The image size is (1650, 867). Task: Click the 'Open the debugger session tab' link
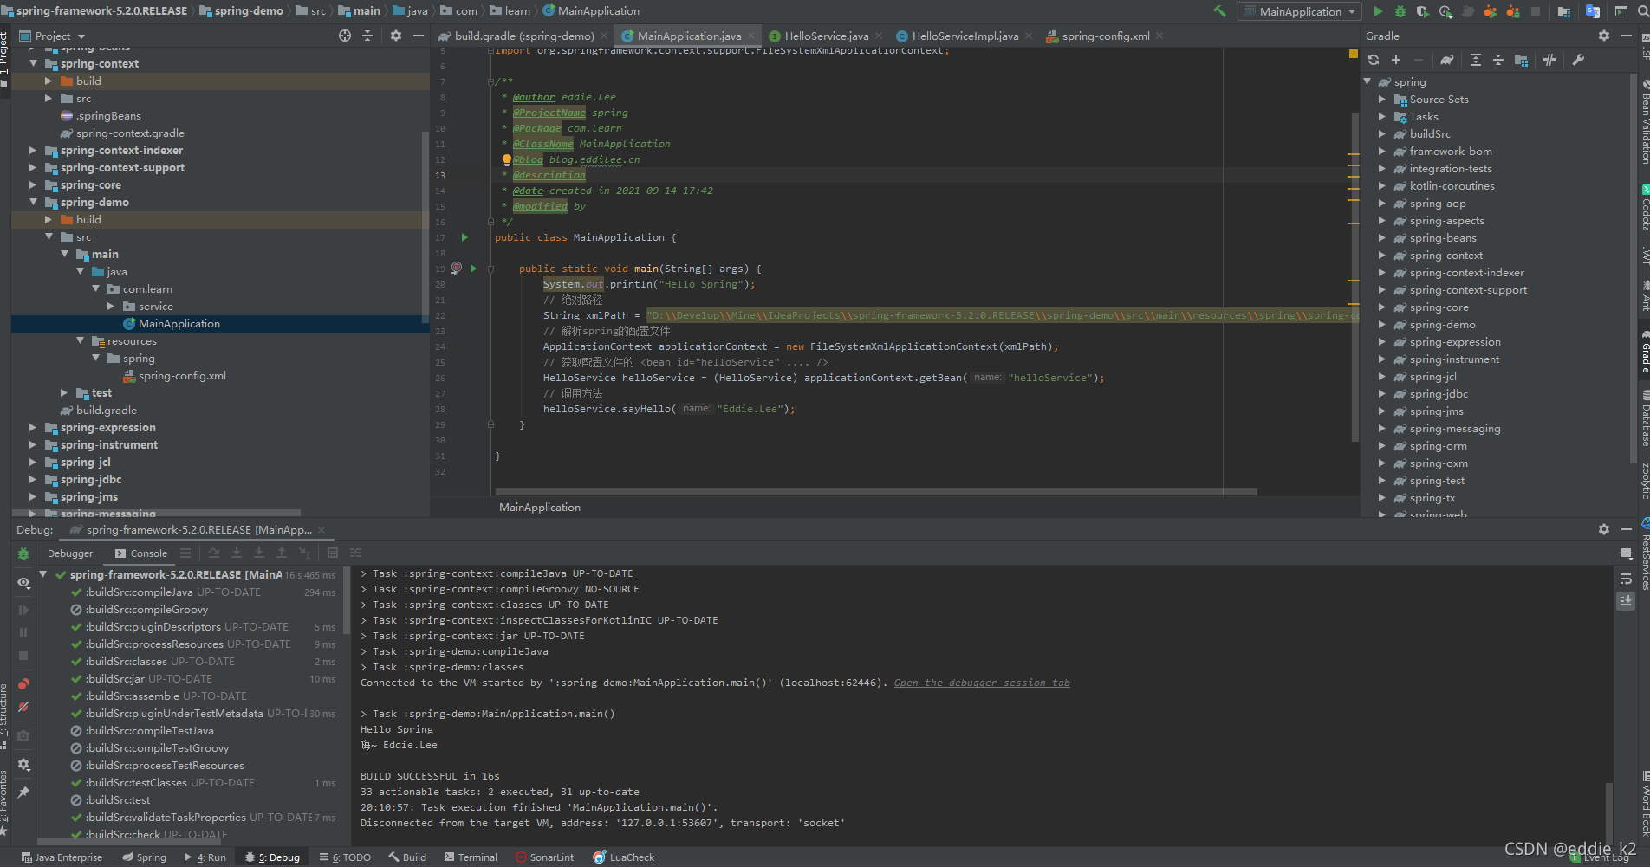coord(982,683)
